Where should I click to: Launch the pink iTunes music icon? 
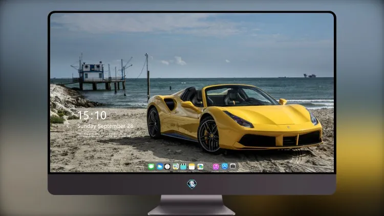(216, 167)
